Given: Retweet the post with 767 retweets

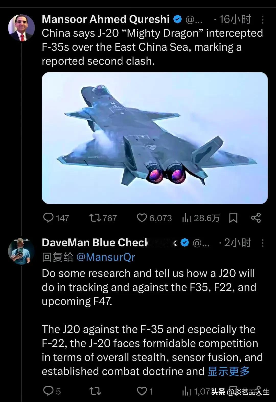Looking at the screenshot, I should pyautogui.click(x=103, y=218).
